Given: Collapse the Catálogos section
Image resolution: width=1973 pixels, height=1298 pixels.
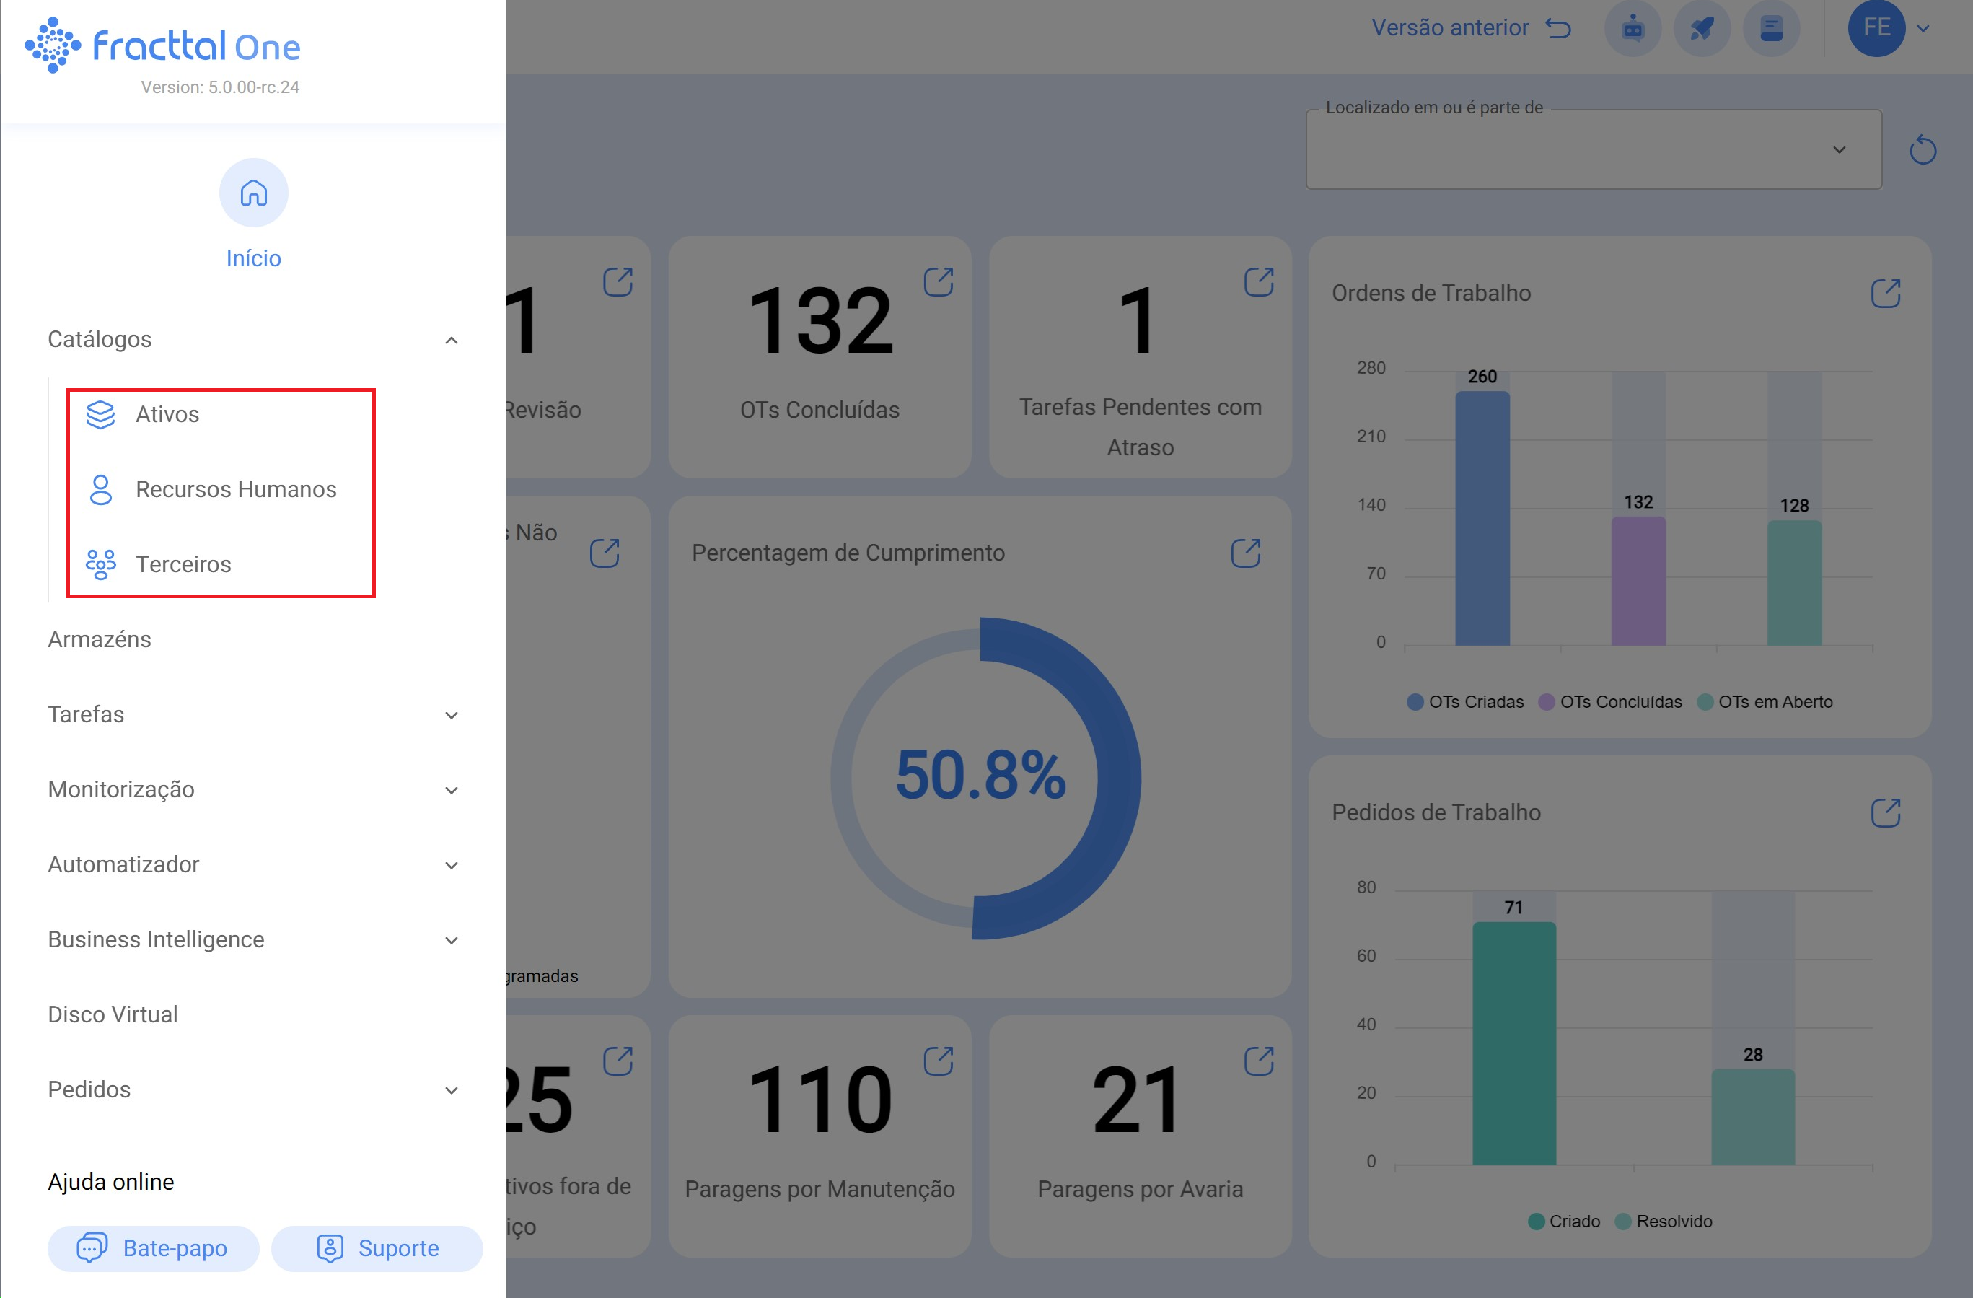Looking at the screenshot, I should click(451, 340).
